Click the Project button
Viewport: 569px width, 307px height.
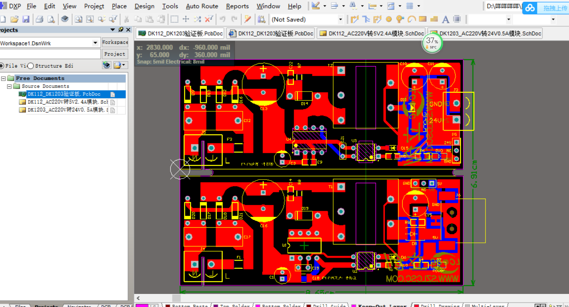tap(115, 54)
